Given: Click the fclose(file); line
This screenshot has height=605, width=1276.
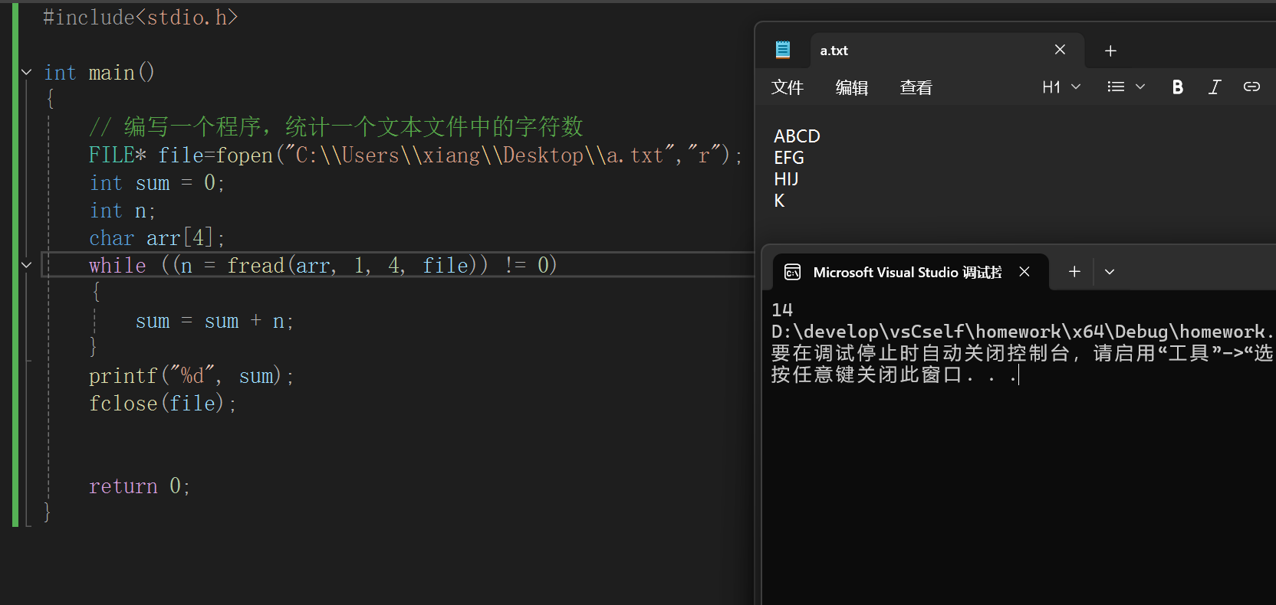Looking at the screenshot, I should point(163,403).
